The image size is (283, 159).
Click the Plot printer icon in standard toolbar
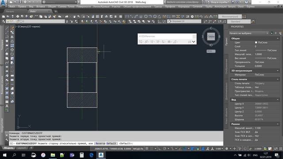point(18,17)
